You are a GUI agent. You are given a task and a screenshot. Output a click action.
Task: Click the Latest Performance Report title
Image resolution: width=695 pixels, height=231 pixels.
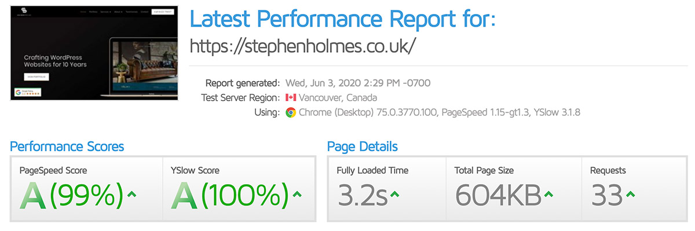343,19
